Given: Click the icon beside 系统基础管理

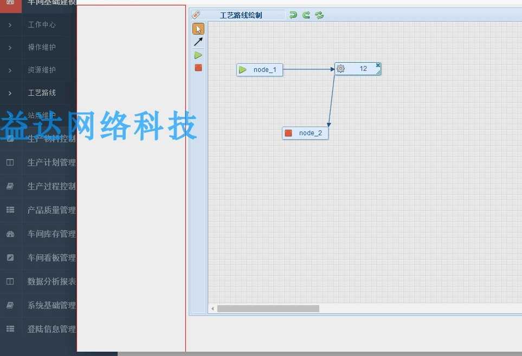Looking at the screenshot, I should [10, 305].
